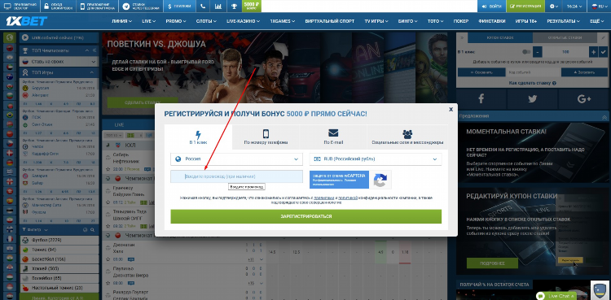The image size is (611, 300).
Task: Open the 1XGAMES menu
Action: [283, 21]
